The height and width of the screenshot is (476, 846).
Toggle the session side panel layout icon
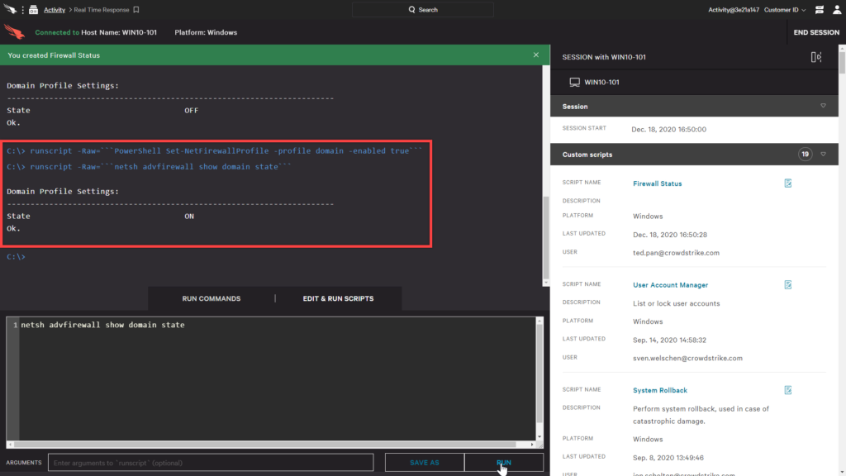pos(816,57)
